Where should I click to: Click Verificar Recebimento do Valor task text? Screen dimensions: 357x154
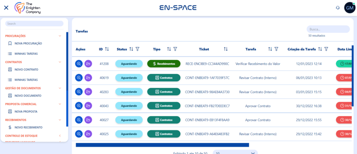[258, 64]
